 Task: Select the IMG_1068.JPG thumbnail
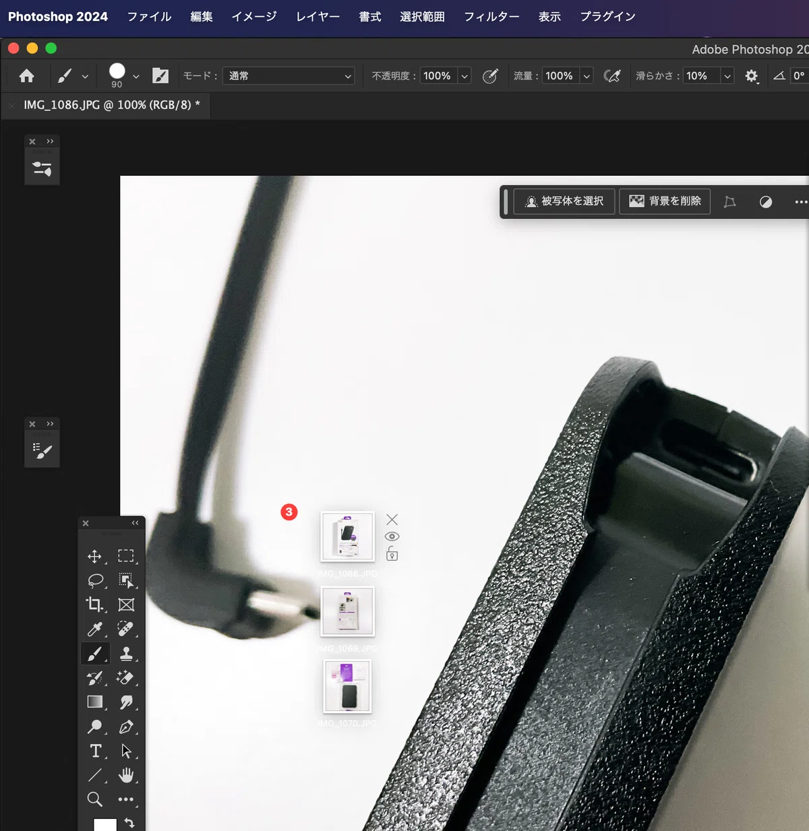(x=347, y=536)
